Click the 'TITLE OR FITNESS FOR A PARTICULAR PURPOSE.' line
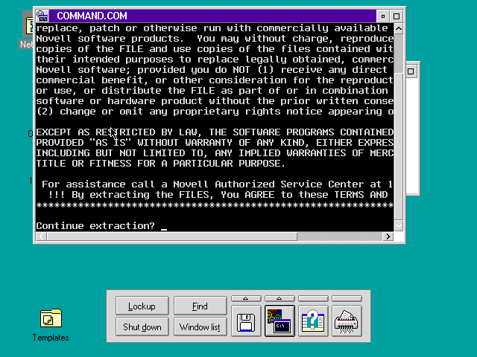The width and height of the screenshot is (477, 357). [161, 164]
